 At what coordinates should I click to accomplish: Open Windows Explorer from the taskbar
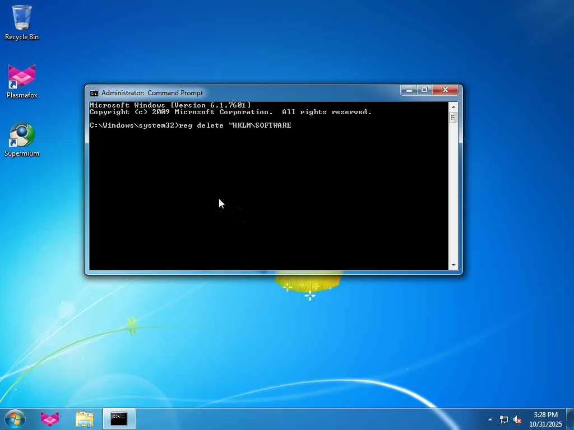click(85, 419)
